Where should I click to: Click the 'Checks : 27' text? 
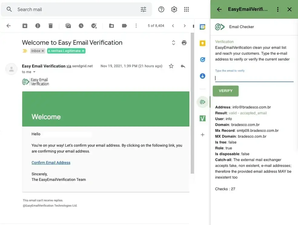(225, 189)
